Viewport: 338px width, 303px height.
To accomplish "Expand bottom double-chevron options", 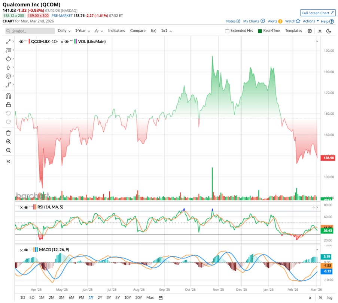I will pyautogui.click(x=310, y=298).
